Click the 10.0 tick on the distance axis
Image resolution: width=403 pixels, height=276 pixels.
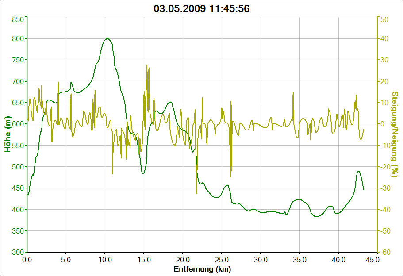(x=105, y=260)
